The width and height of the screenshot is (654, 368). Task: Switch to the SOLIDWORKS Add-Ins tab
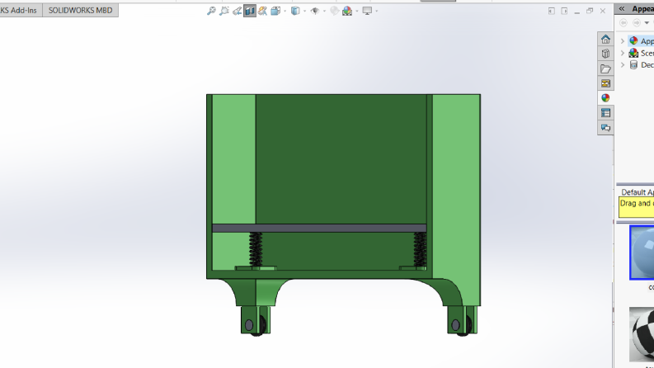coord(19,11)
